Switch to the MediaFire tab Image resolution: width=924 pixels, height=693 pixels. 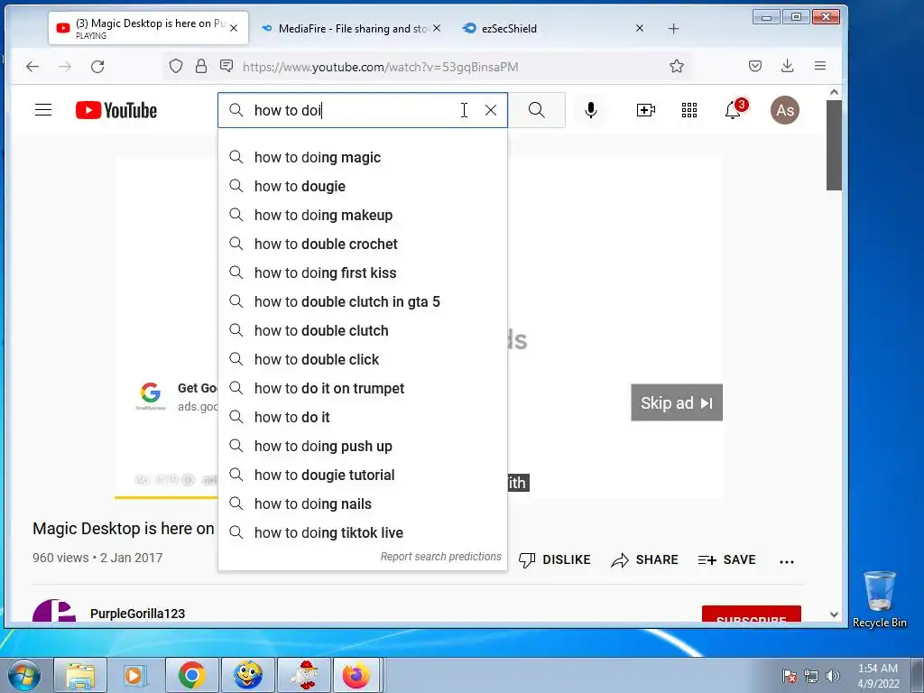353,28
